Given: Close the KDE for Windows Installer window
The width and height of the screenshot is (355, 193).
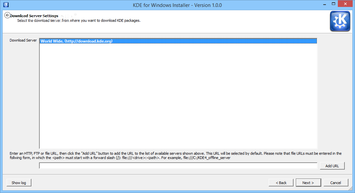Looking at the screenshot, I should pos(345,4).
